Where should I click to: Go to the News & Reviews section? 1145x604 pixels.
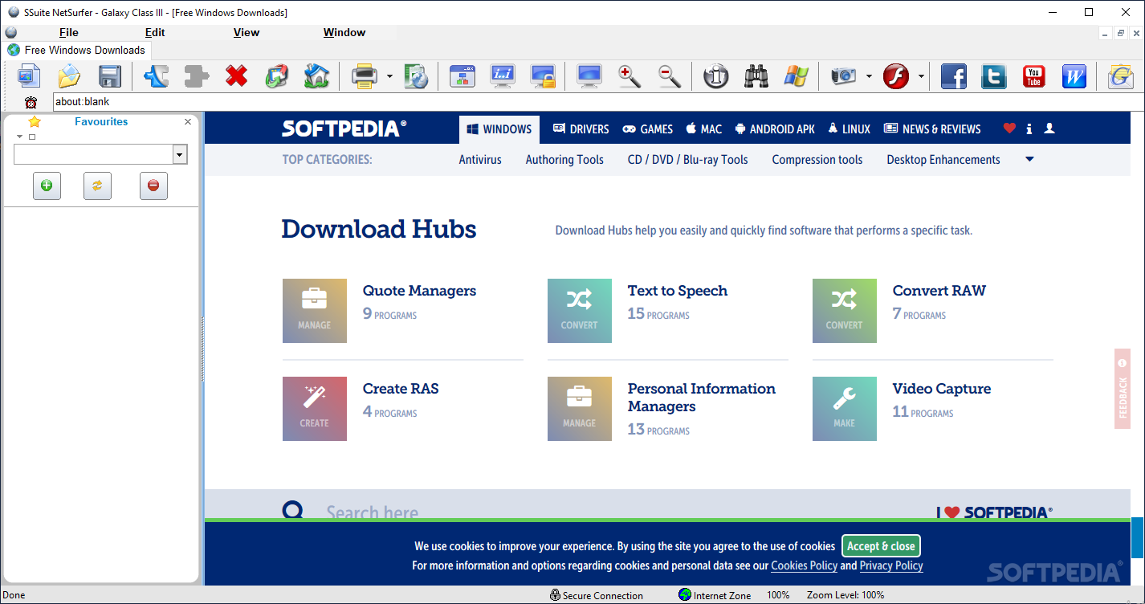coord(932,129)
